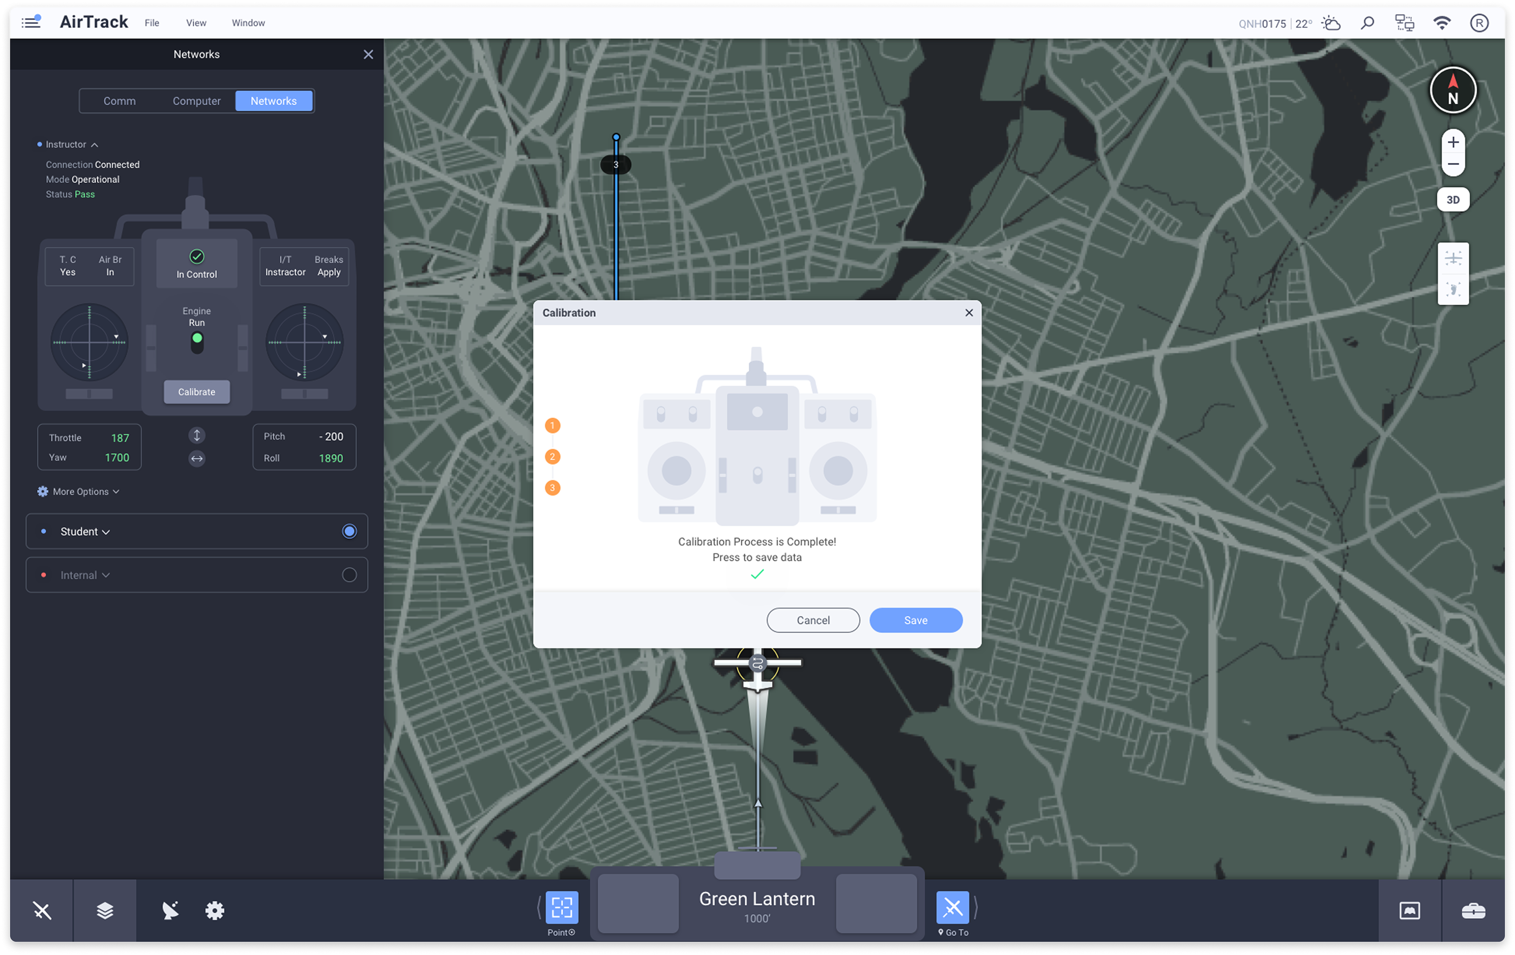
Task: Click the satellite dish icon
Action: click(x=170, y=910)
